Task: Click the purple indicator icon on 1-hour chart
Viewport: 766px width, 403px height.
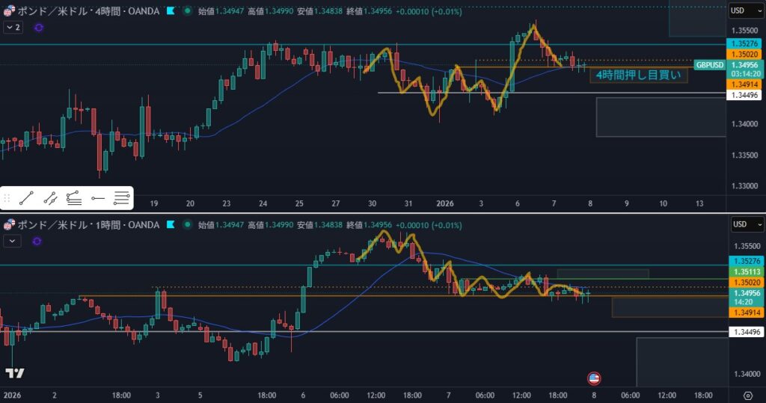Action: (x=39, y=241)
